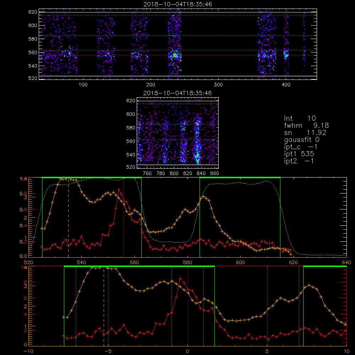Click the x-axis label 200 on top plot

pyautogui.click(x=151, y=85)
